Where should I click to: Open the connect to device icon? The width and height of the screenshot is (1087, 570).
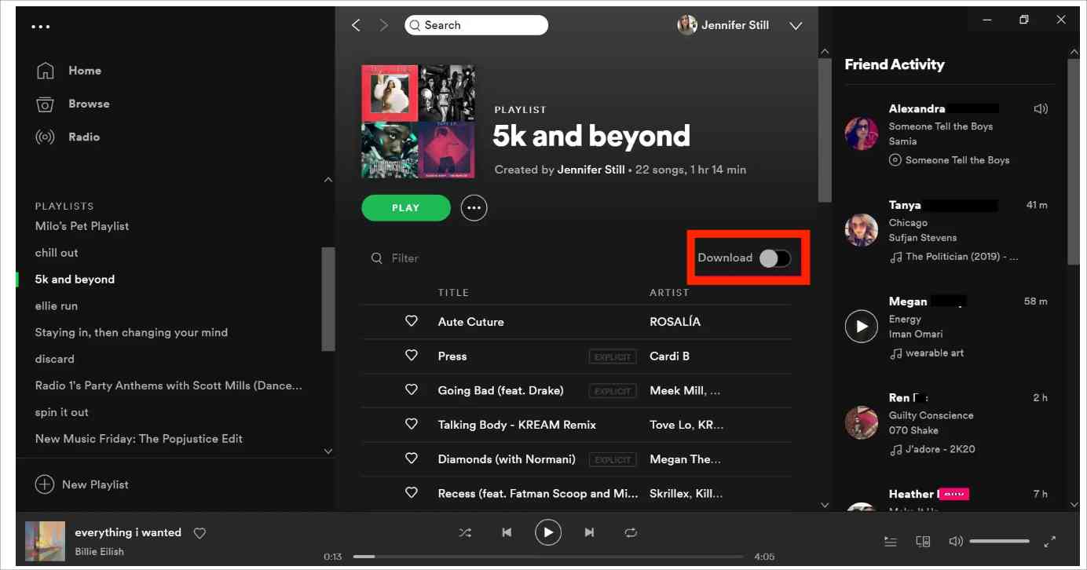[x=923, y=542]
